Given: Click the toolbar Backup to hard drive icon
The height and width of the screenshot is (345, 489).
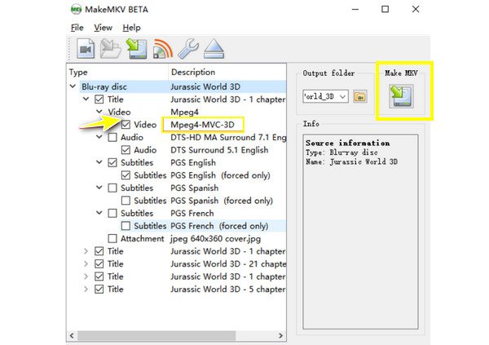Looking at the screenshot, I should point(137,48).
